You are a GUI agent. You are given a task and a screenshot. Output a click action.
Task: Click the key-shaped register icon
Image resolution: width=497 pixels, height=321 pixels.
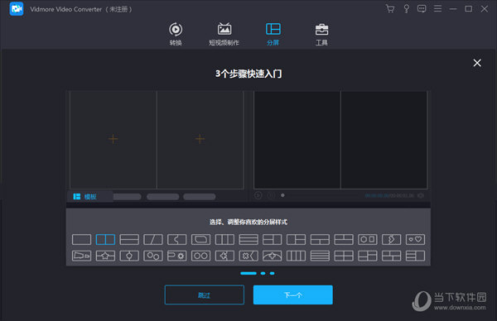(x=406, y=8)
